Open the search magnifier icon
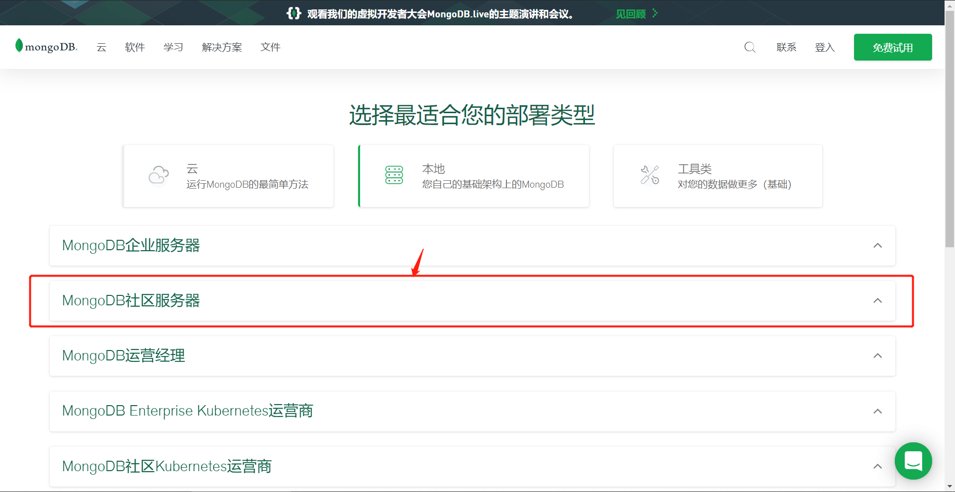Viewport: 955px width, 492px height. [x=750, y=47]
